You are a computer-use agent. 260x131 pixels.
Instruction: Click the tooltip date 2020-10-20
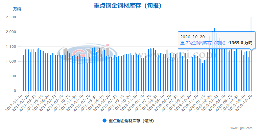(193, 37)
